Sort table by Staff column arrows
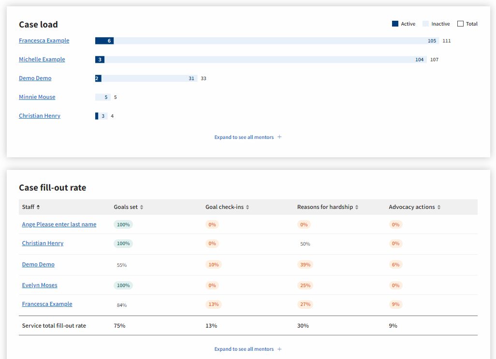The height and width of the screenshot is (359, 496). tap(38, 207)
